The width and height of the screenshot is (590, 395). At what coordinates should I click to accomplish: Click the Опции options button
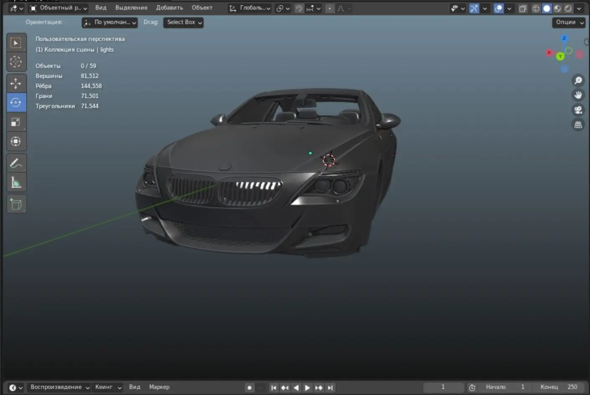(569, 22)
